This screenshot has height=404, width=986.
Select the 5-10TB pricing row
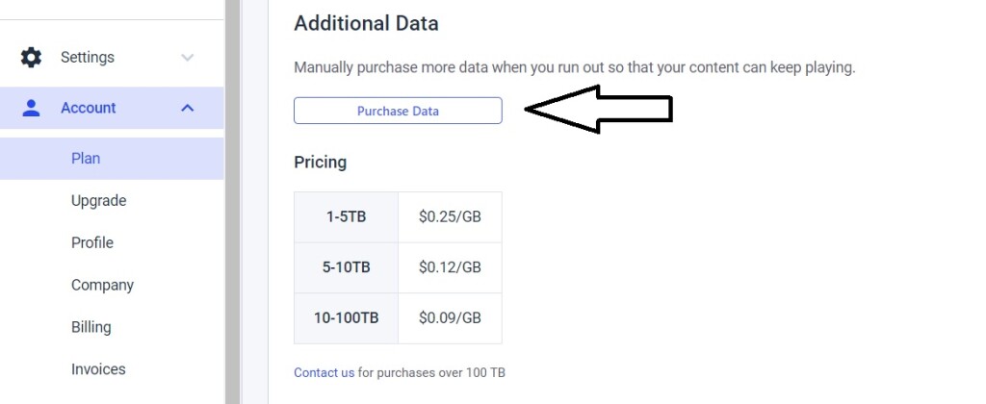[398, 267]
